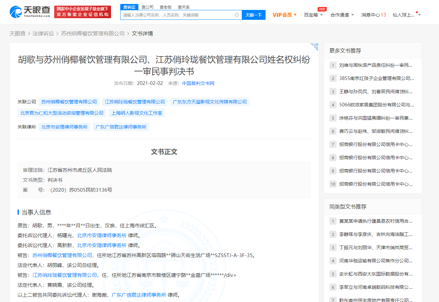Open law firm tag 广东广信君达律师事务所
Screen dimensions: 439x302
121,127
